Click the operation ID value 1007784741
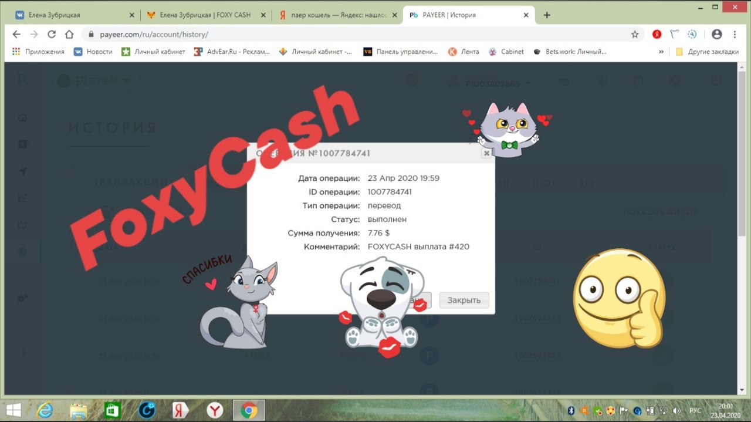 tap(390, 192)
